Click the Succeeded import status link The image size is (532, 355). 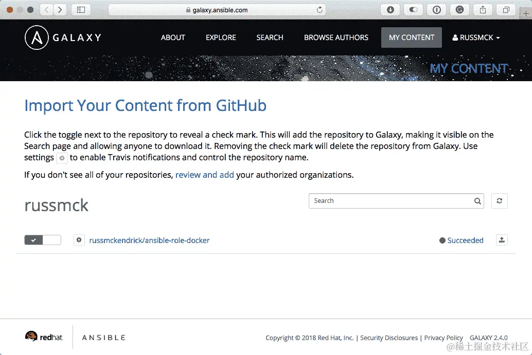465,240
